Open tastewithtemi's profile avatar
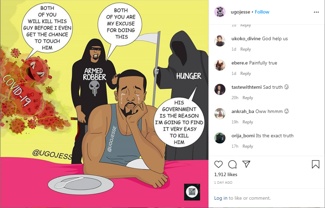Viewport: 325px width, 208px height. coord(220,89)
